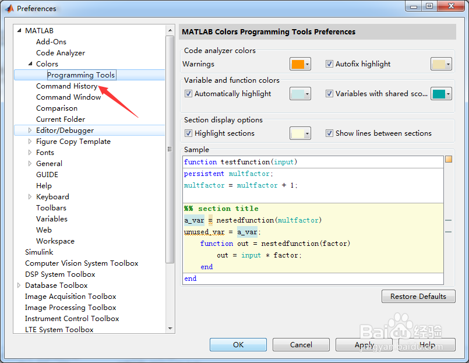Click 'unused_var' in the sample code
This screenshot has width=469, height=363.
[x=204, y=232]
